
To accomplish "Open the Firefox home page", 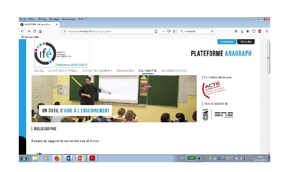I will pos(40,31).
